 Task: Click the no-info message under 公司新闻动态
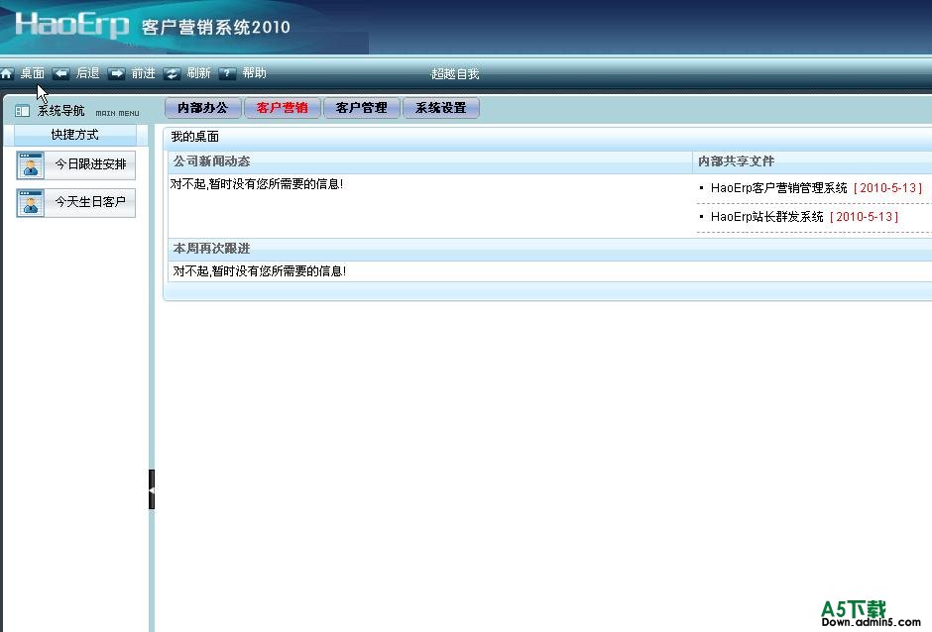[x=257, y=184]
